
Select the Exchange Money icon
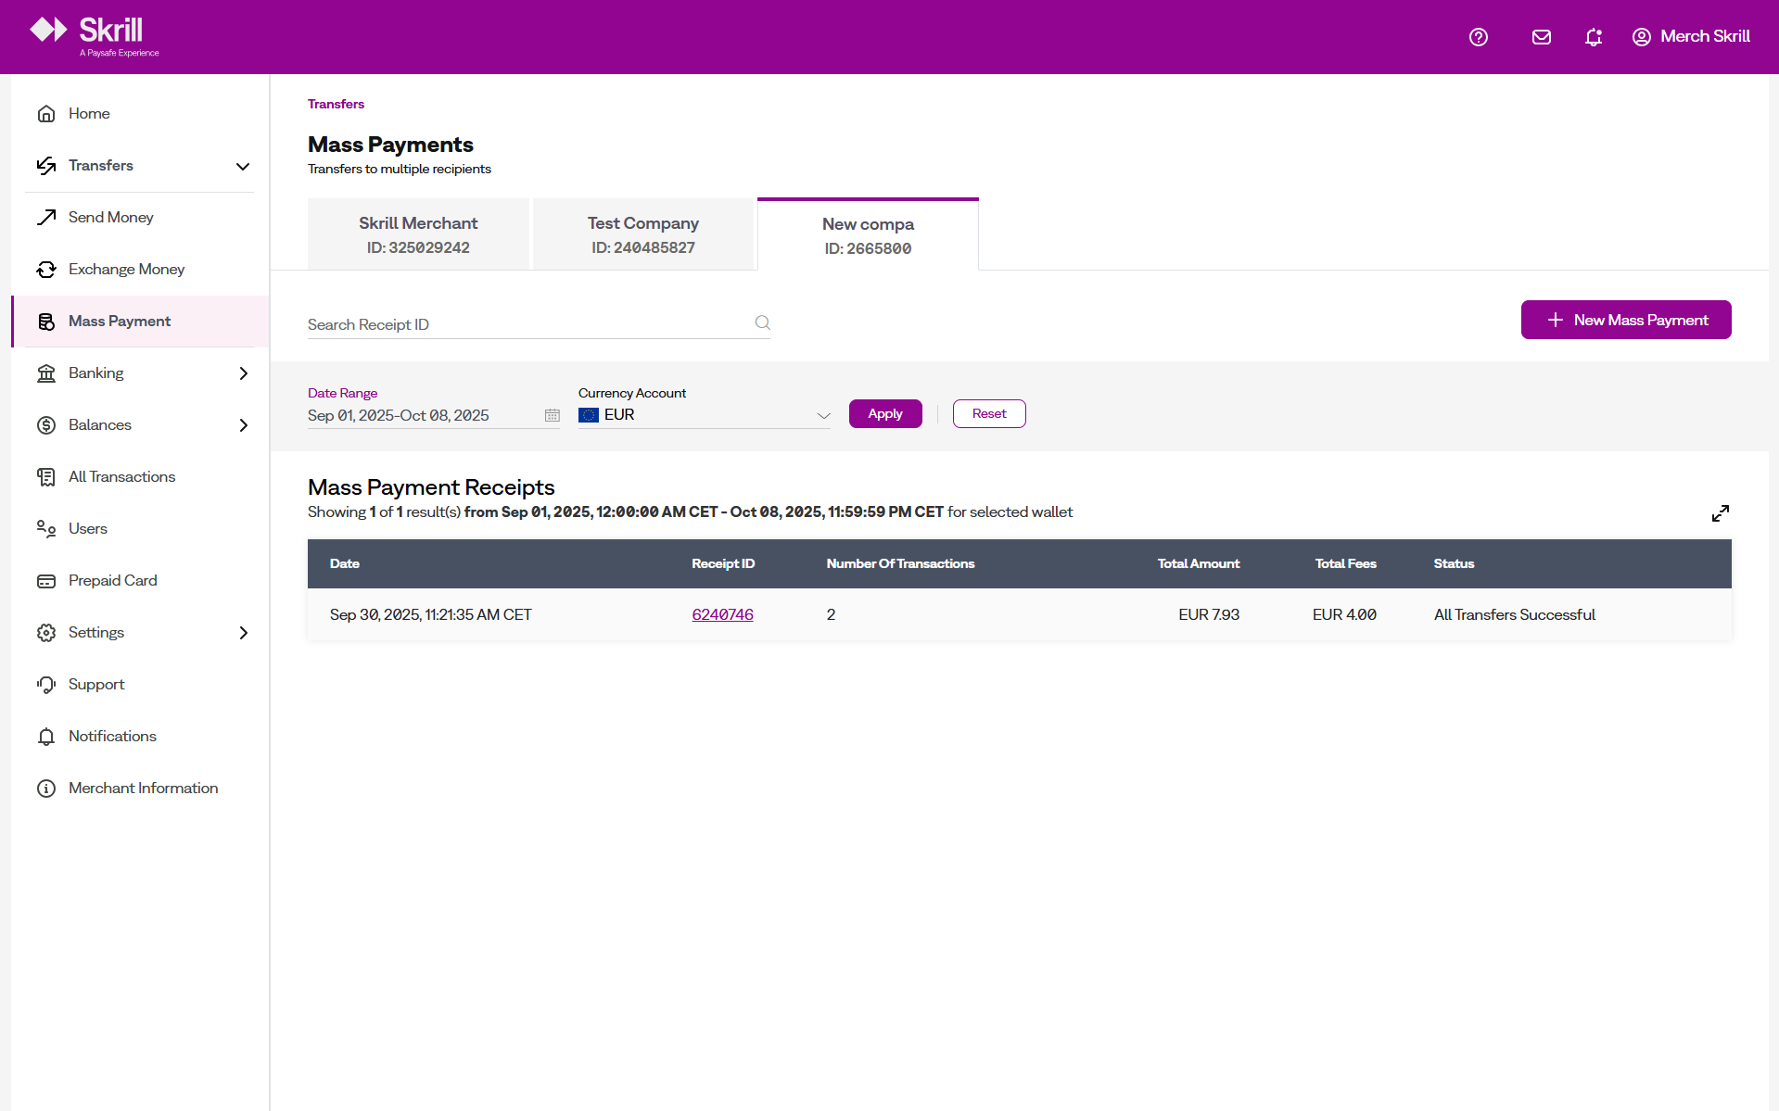tap(47, 269)
